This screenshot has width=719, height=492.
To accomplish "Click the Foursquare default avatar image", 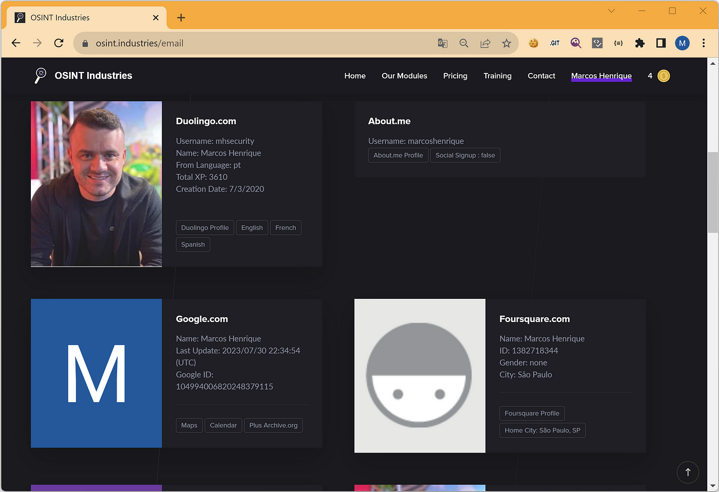I will [420, 376].
